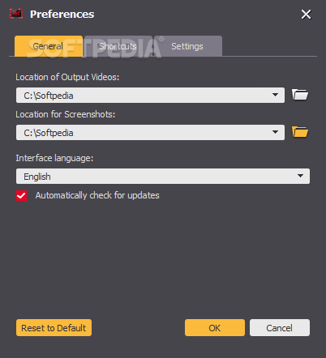The height and width of the screenshot is (358, 326).
Task: Browse folder for Output Videos location
Action: click(300, 95)
